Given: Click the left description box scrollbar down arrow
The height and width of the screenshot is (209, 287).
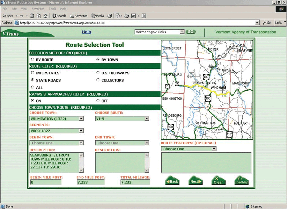Looking at the screenshot, I should (x=81, y=170).
